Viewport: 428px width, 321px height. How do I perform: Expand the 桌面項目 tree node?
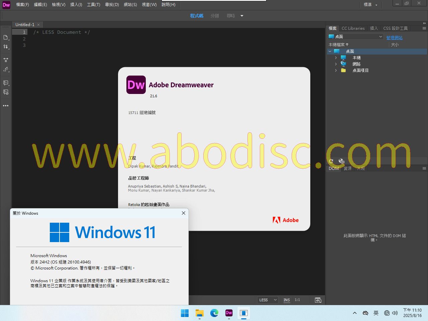coord(336,71)
